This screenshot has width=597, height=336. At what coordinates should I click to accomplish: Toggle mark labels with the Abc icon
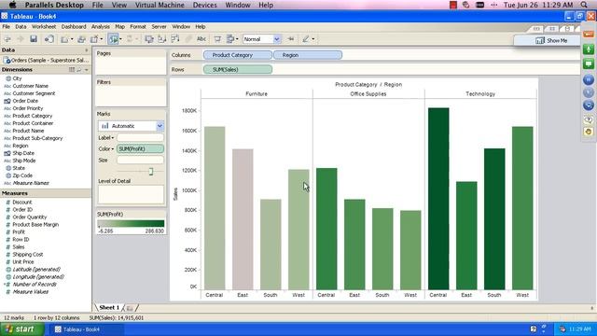click(201, 39)
